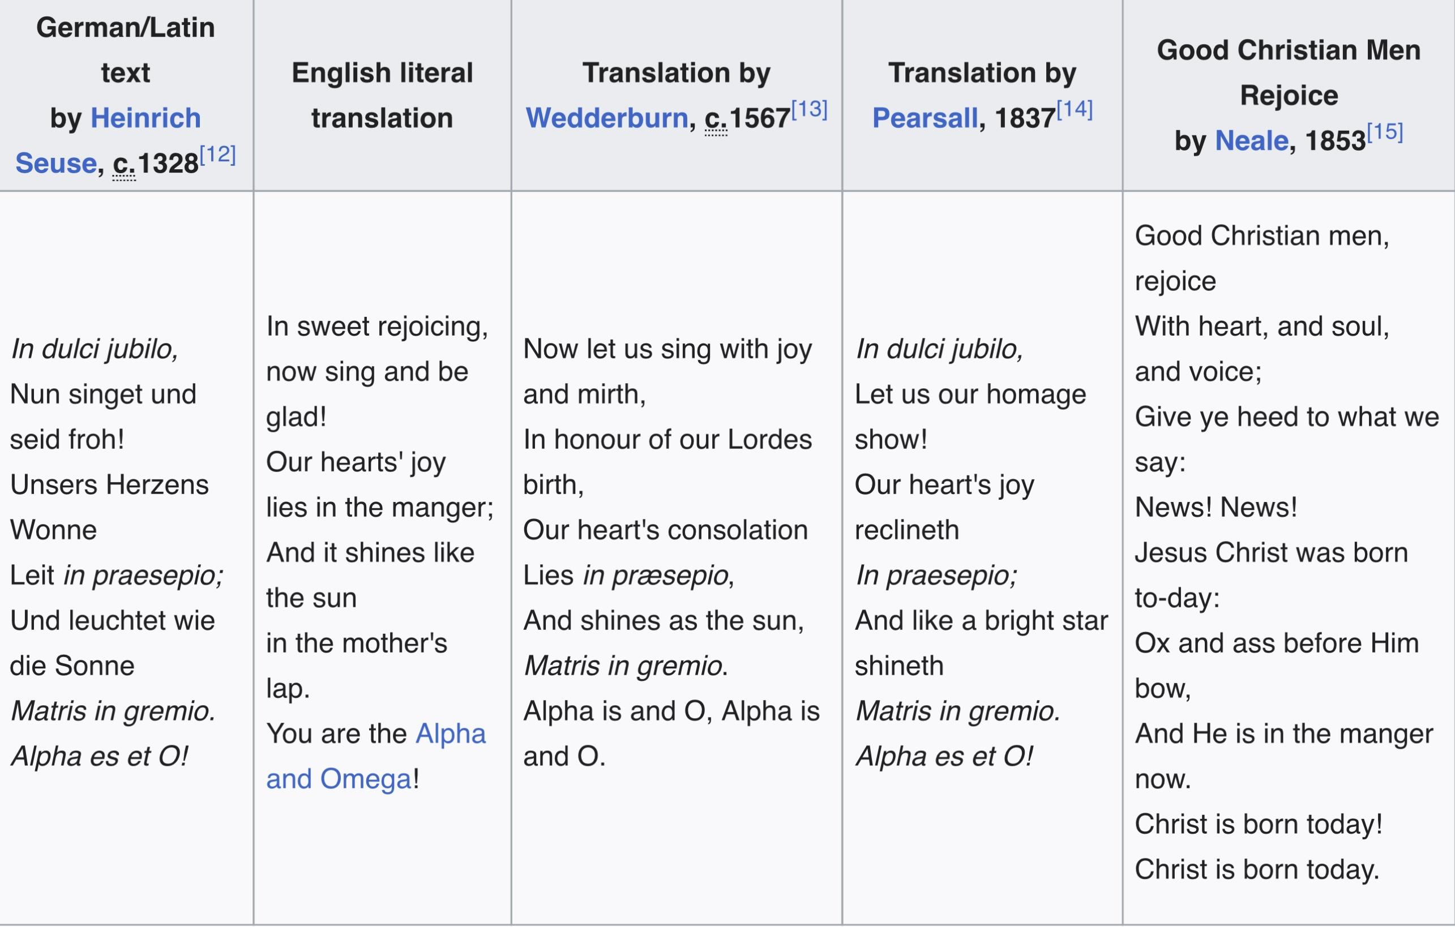Click citation [12] after 1328
The image size is (1455, 927).
(x=217, y=156)
